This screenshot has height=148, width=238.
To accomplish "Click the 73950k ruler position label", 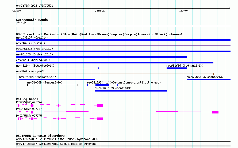I will click(16, 11).
